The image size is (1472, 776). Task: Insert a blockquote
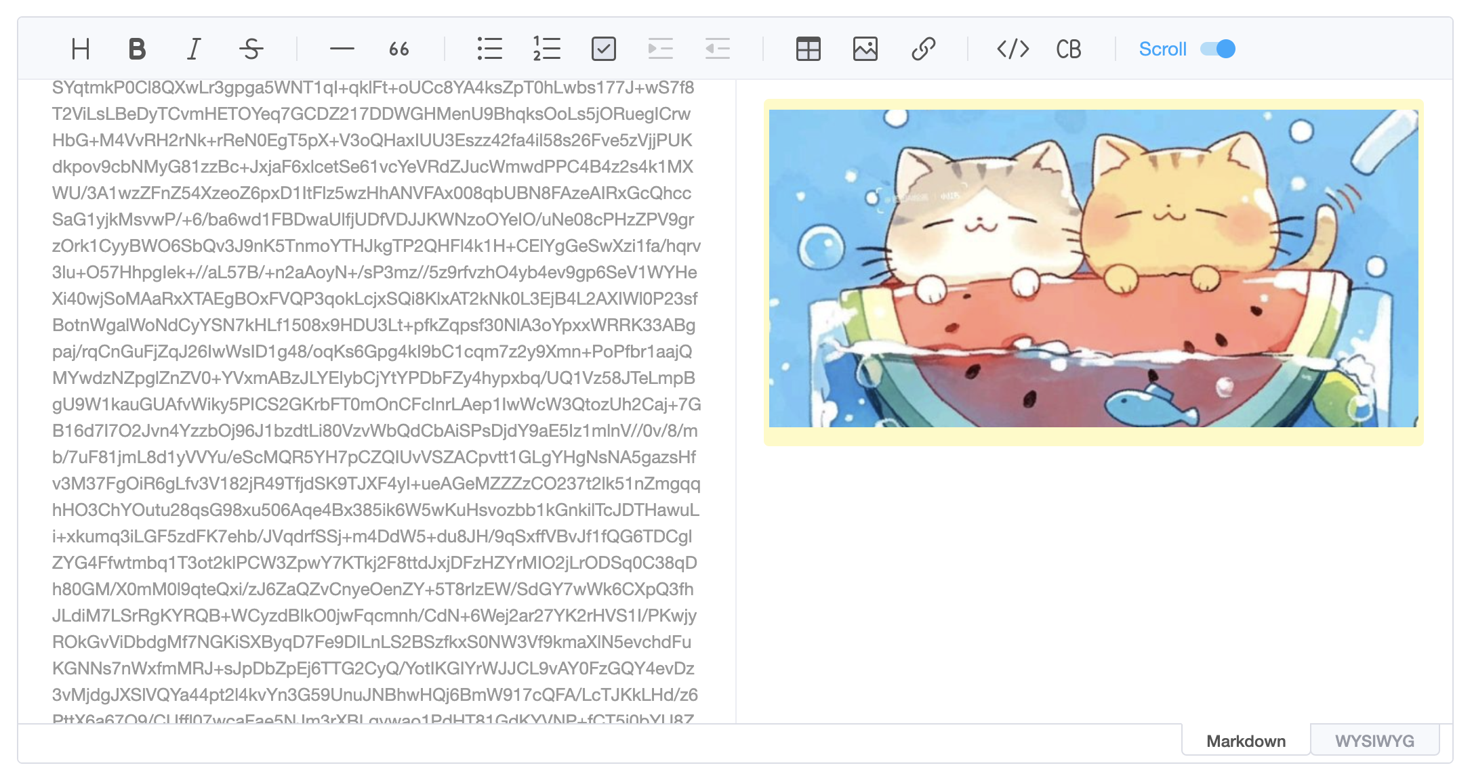[x=399, y=49]
